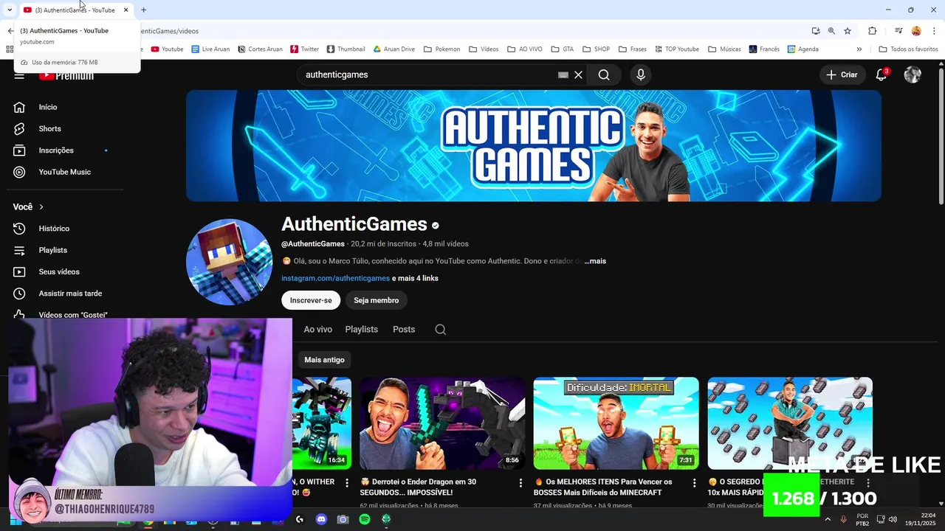Open a new browser tab with plus

click(x=143, y=10)
